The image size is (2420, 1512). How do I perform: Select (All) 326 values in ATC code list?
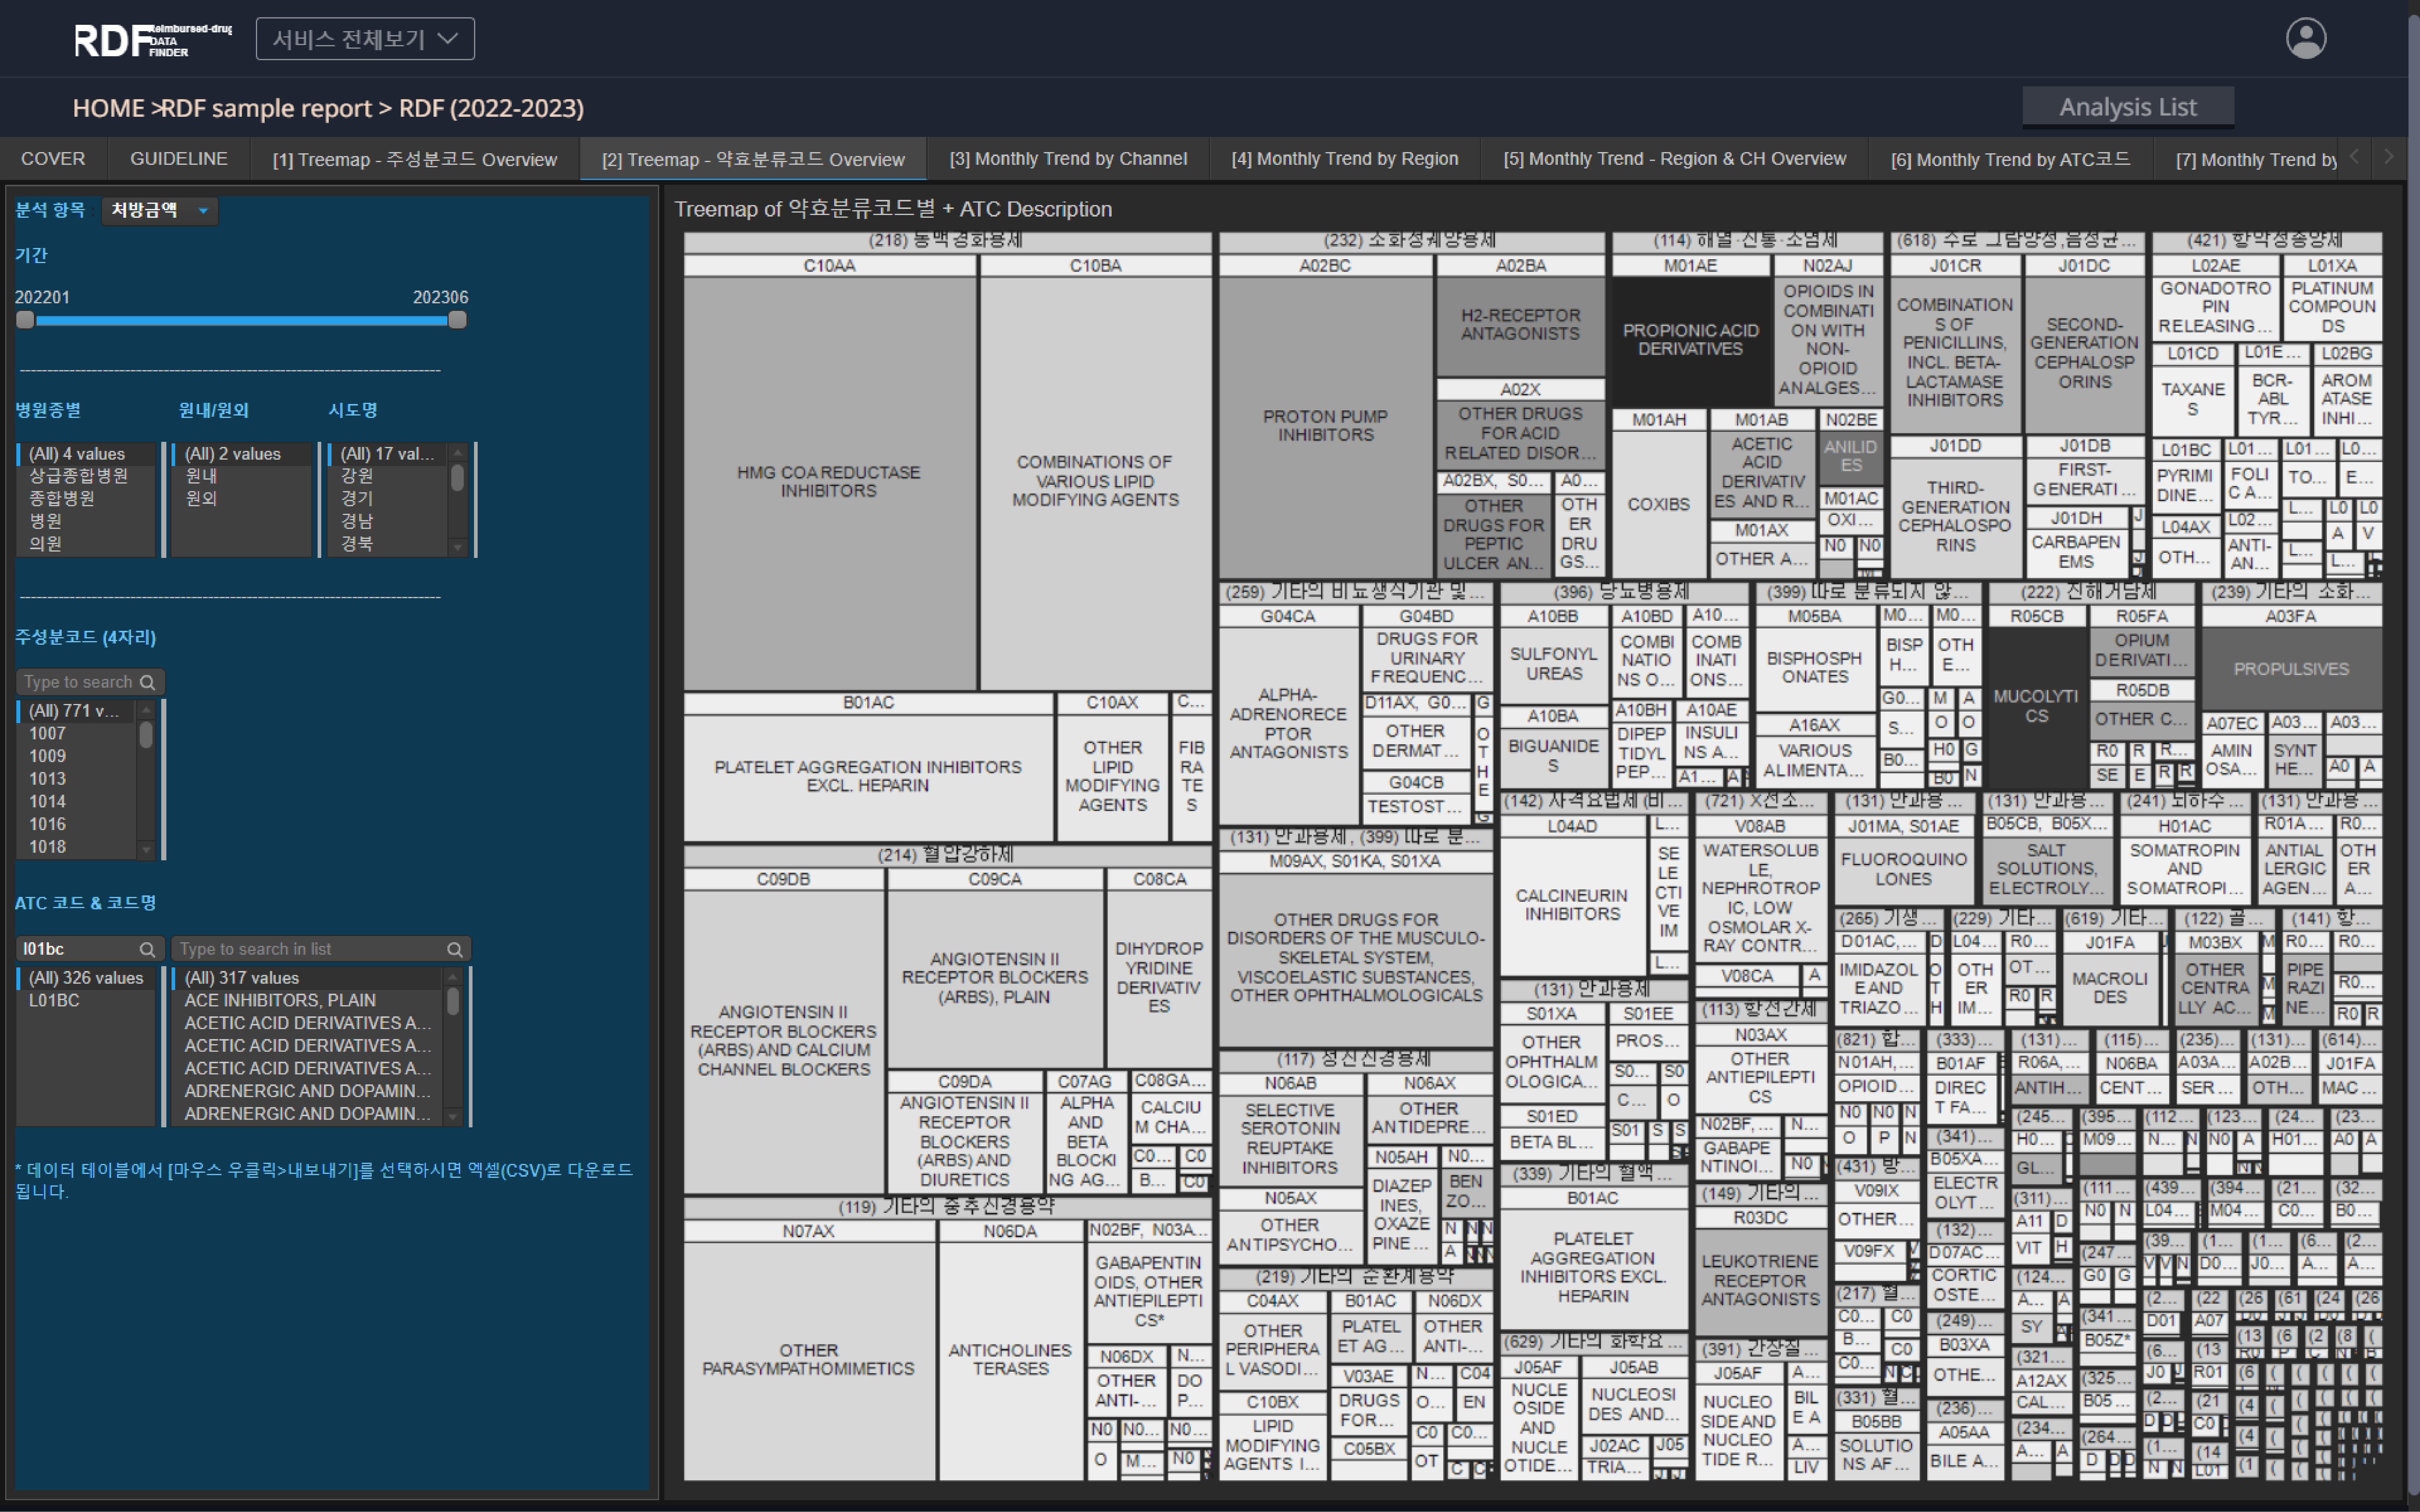86,978
